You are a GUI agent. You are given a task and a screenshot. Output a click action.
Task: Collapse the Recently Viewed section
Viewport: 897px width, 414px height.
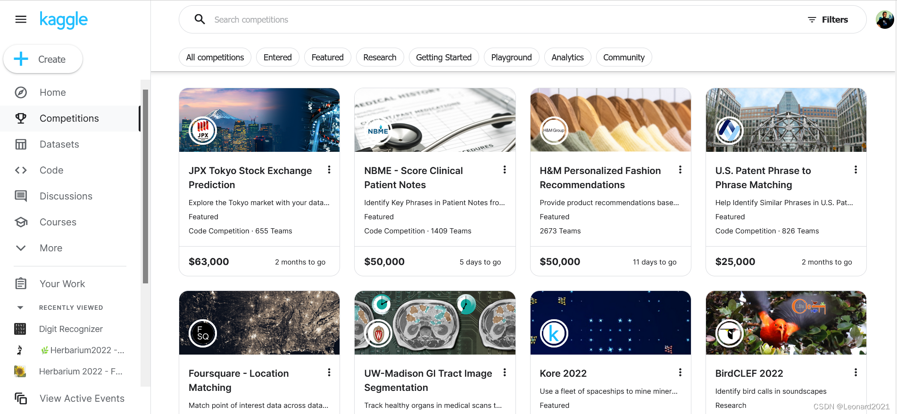(x=20, y=307)
